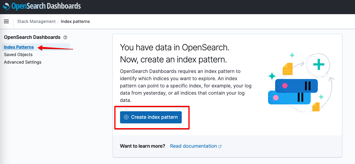Open Saved Objects in the sidebar

[18, 55]
